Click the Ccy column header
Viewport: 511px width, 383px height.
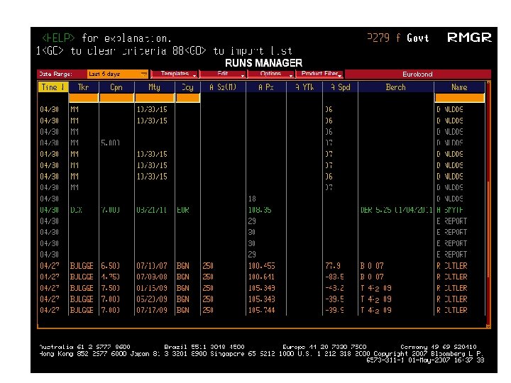(187, 87)
